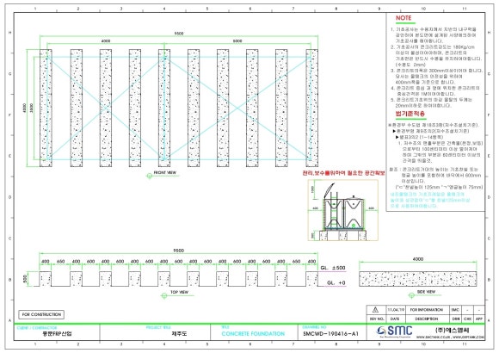Viewport: 499px width, 353px height.
Task: Open the website URL under company name
Action: point(450,337)
